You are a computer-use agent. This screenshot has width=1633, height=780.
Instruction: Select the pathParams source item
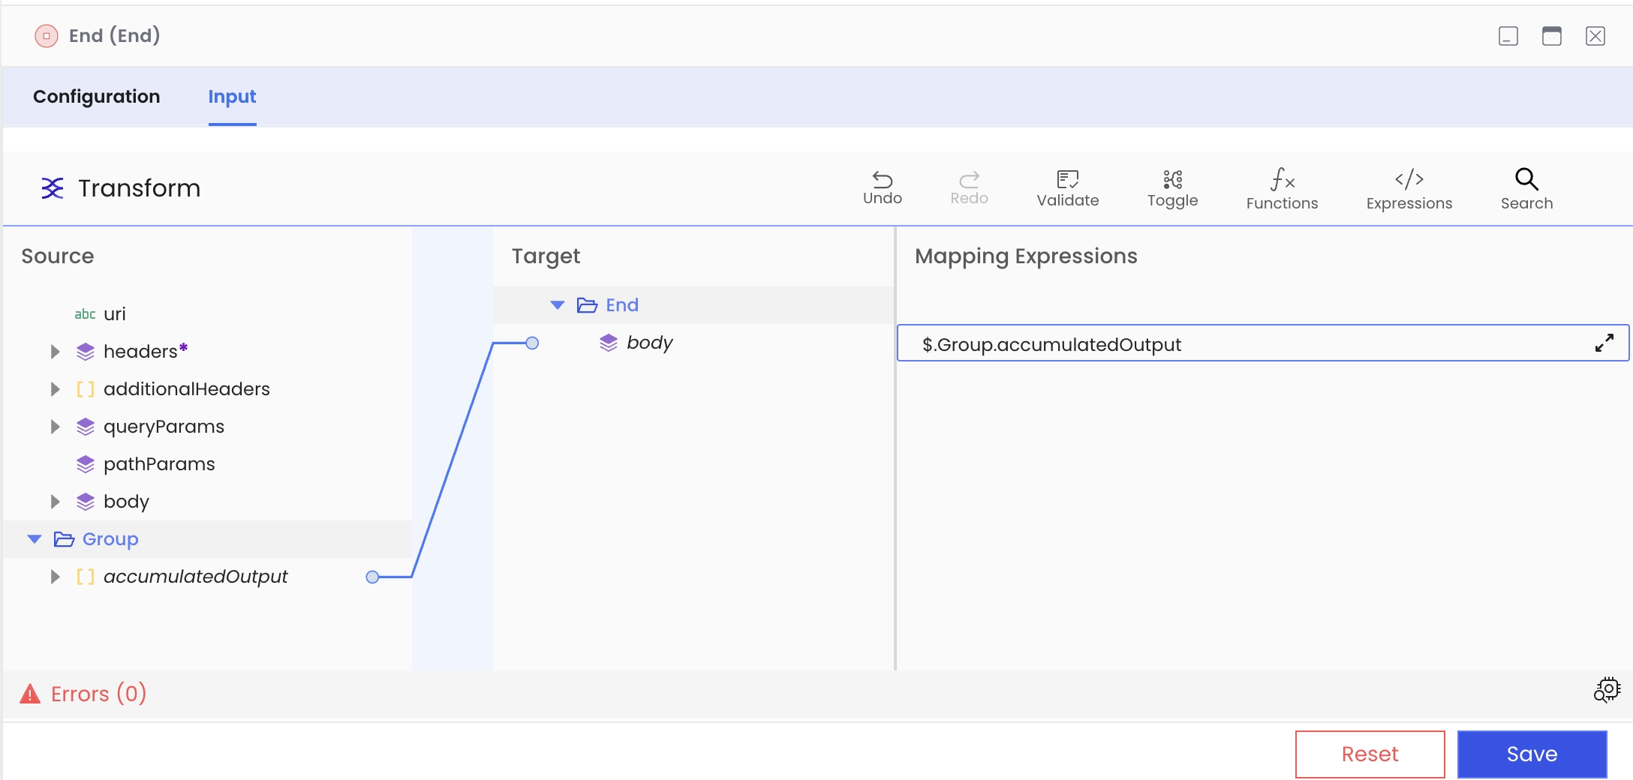pos(158,464)
